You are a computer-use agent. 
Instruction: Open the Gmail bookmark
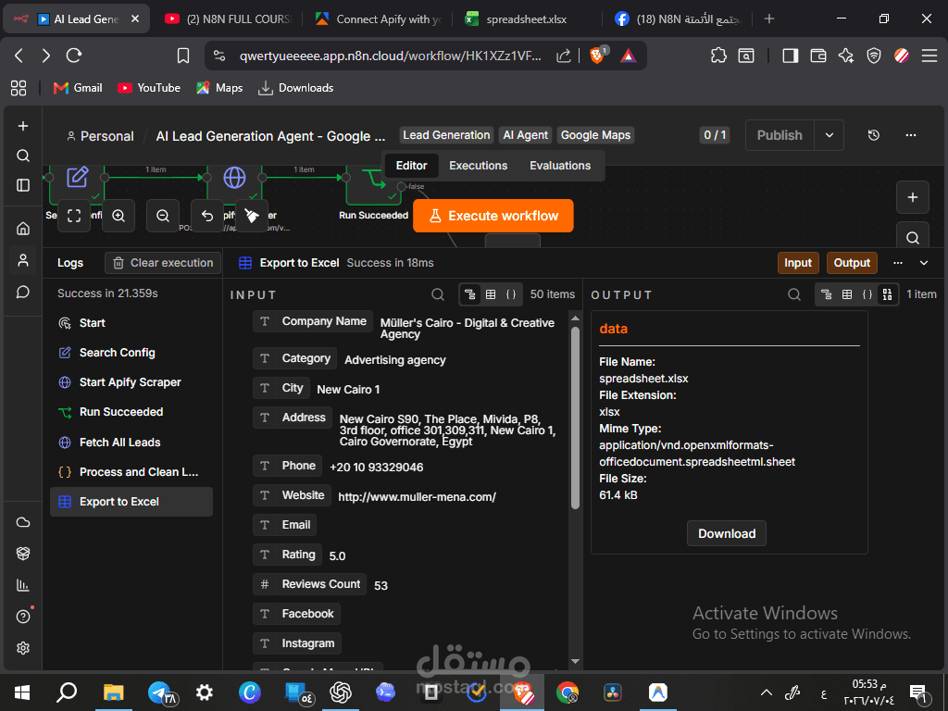[x=78, y=88]
